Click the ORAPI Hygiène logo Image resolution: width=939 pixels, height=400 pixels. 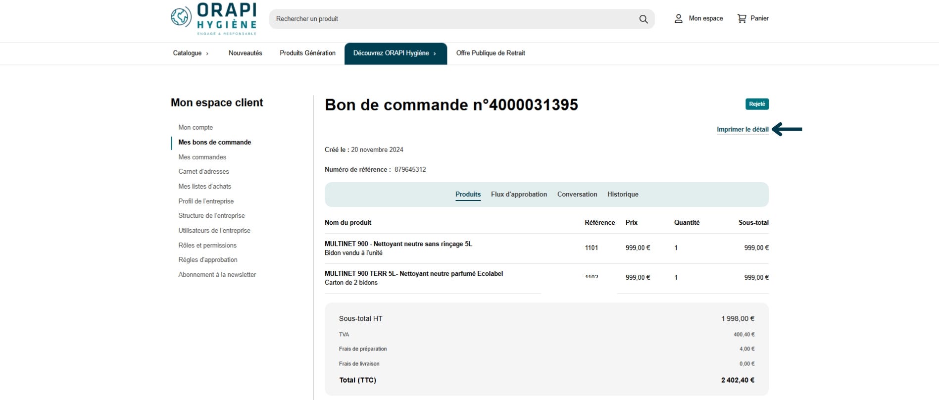213,19
